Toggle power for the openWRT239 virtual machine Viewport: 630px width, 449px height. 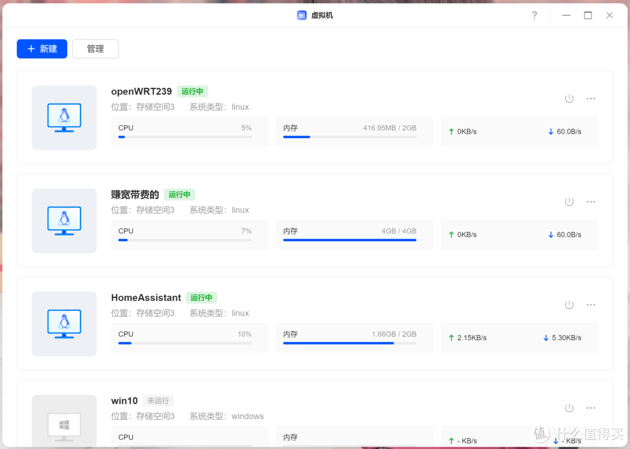coord(569,98)
